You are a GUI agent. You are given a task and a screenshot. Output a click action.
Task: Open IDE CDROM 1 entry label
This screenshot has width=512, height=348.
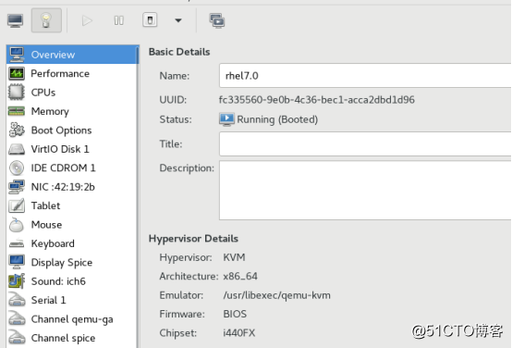(64, 168)
